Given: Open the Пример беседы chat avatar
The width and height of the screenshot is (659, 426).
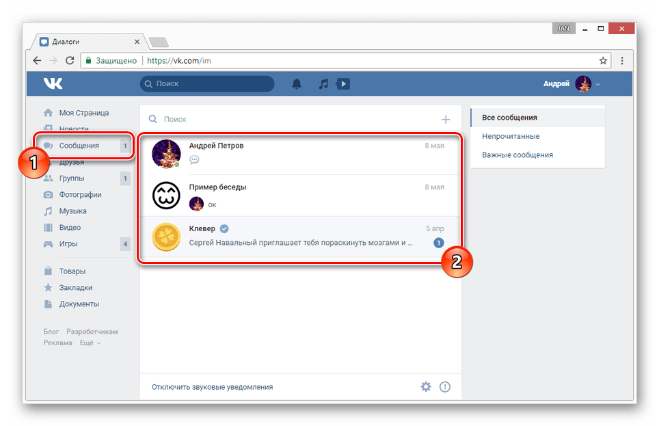Looking at the screenshot, I should coord(166,196).
